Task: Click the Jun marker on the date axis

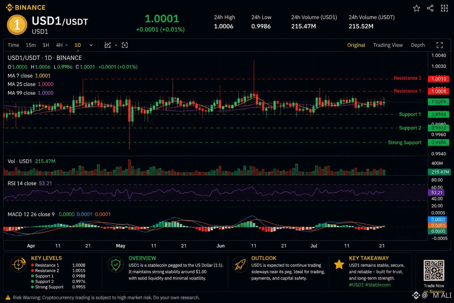Action: click(x=220, y=246)
